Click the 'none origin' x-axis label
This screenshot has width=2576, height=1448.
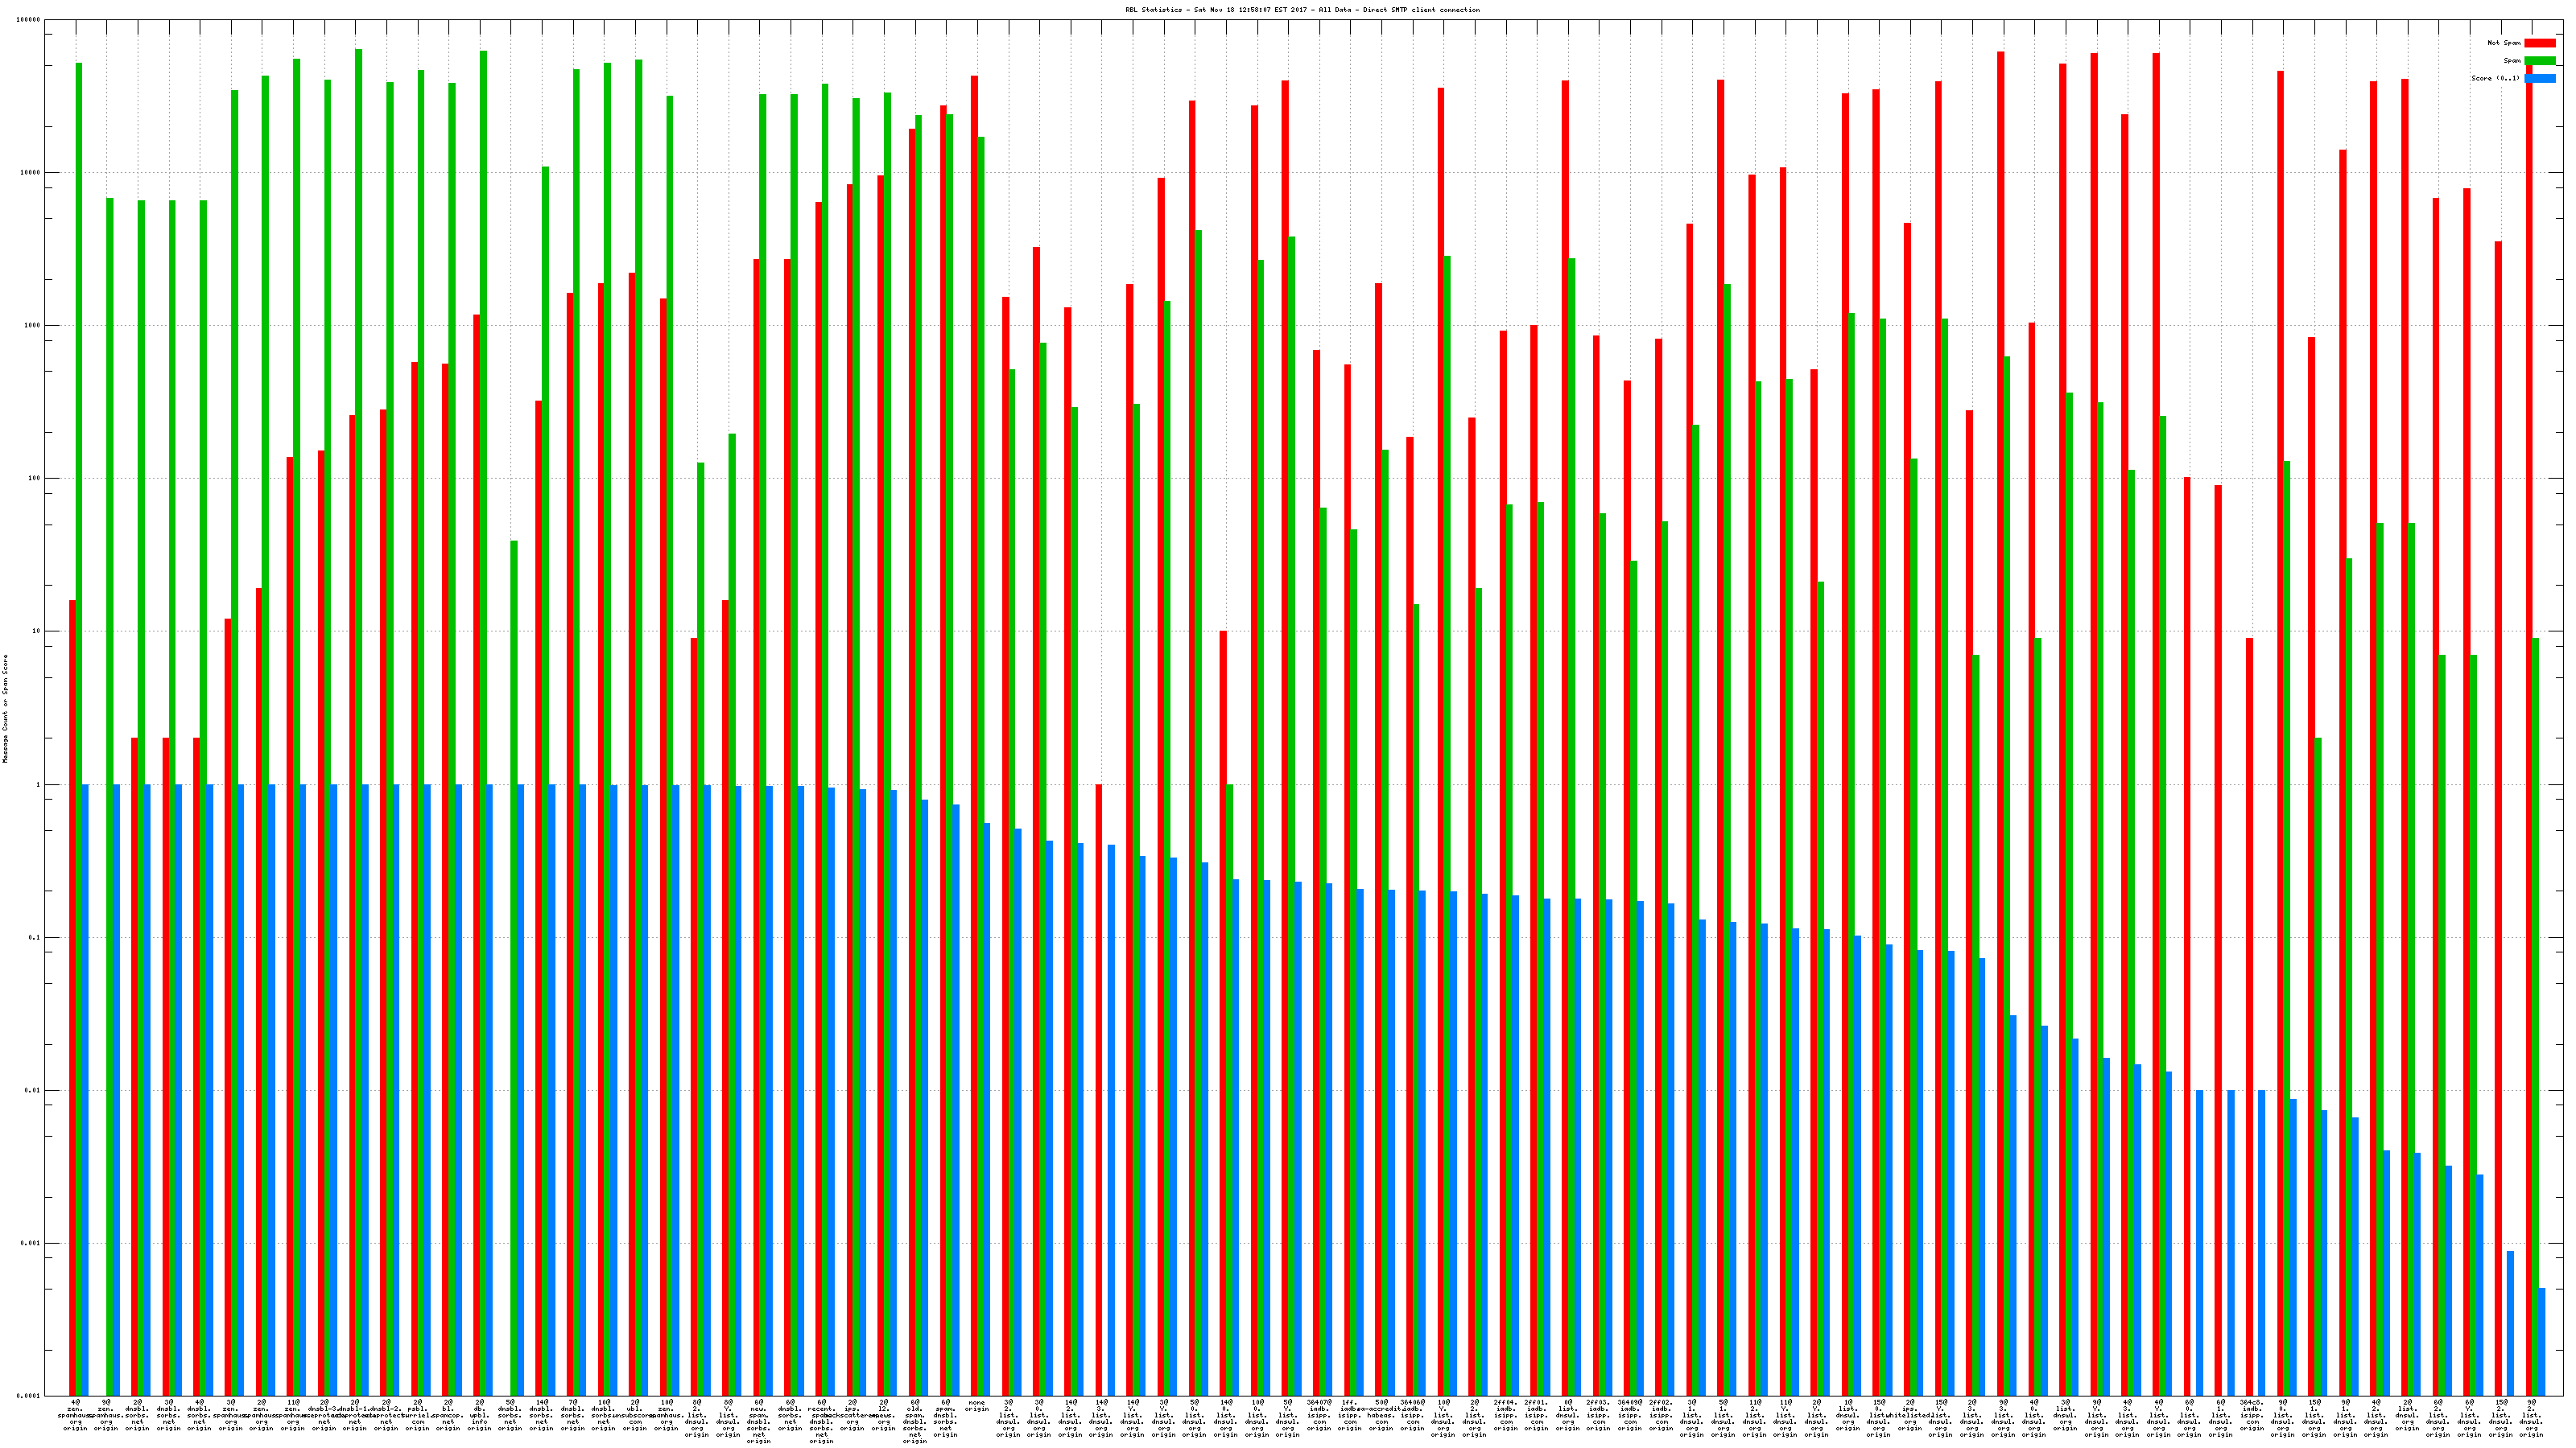click(977, 1406)
